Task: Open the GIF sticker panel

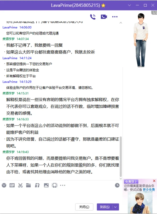Action: pyautogui.click(x=12, y=185)
